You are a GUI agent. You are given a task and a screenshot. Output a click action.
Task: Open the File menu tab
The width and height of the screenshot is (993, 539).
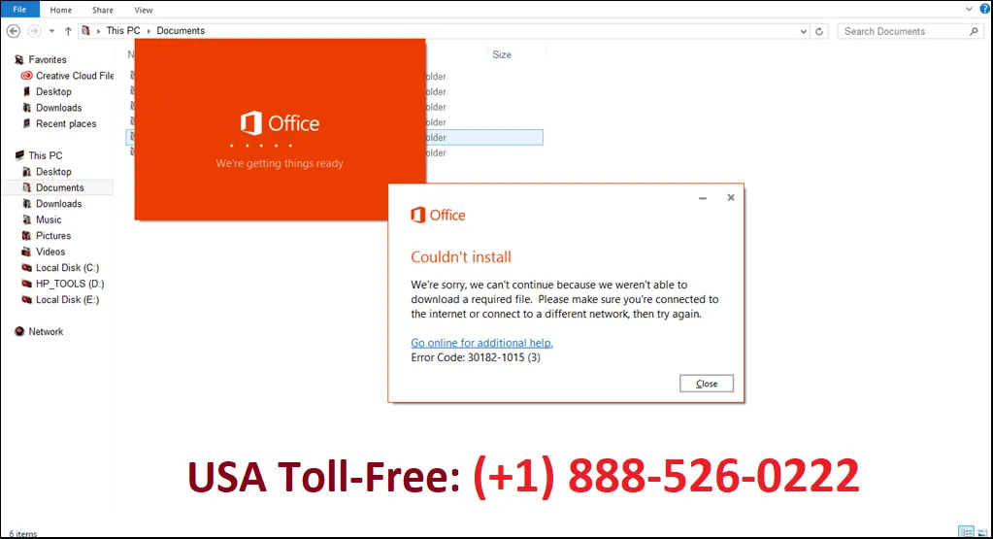(x=19, y=9)
